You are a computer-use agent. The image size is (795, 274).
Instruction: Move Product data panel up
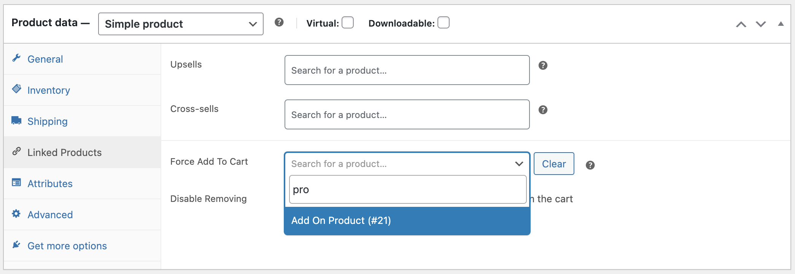click(x=741, y=24)
